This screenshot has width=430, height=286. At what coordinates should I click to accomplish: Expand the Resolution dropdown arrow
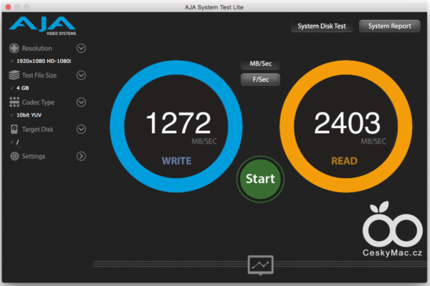[81, 49]
